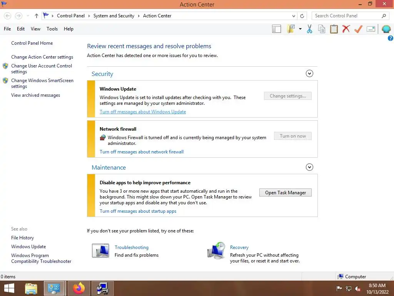Expand the address bar history dropdown

click(x=294, y=16)
